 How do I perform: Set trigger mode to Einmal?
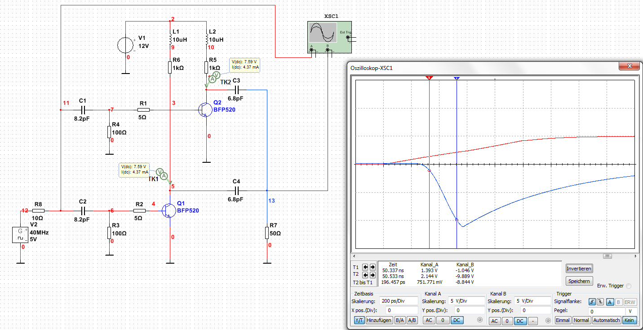(563, 320)
